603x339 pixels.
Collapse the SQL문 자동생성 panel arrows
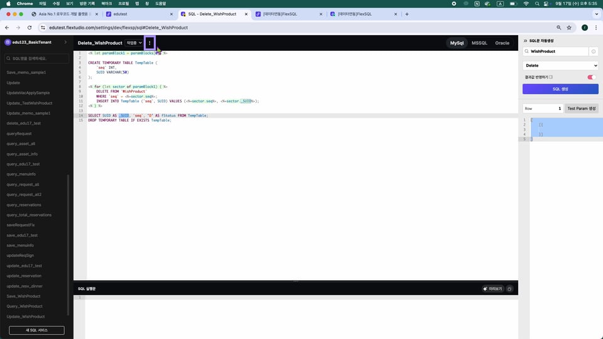tap(525, 40)
